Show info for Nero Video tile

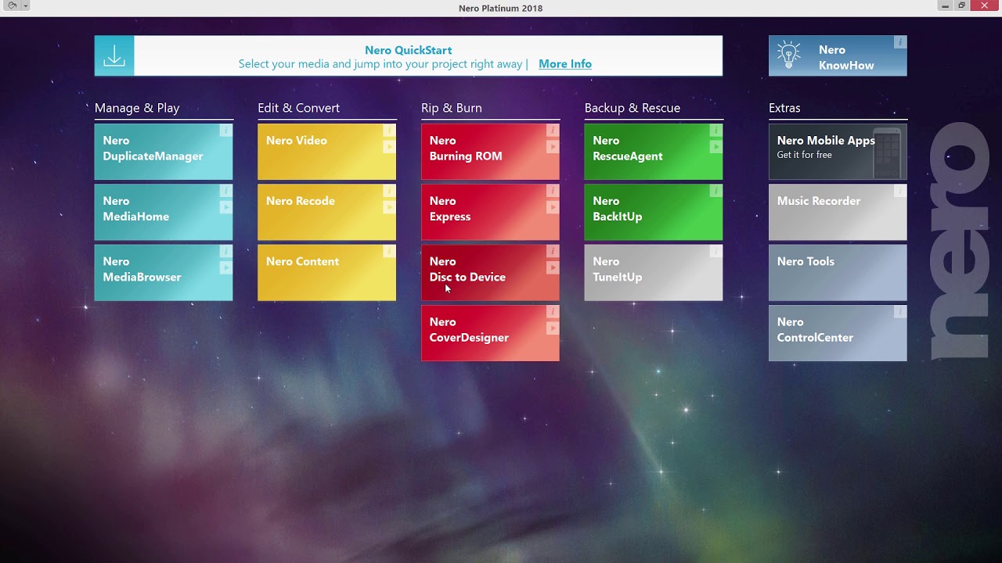click(389, 131)
